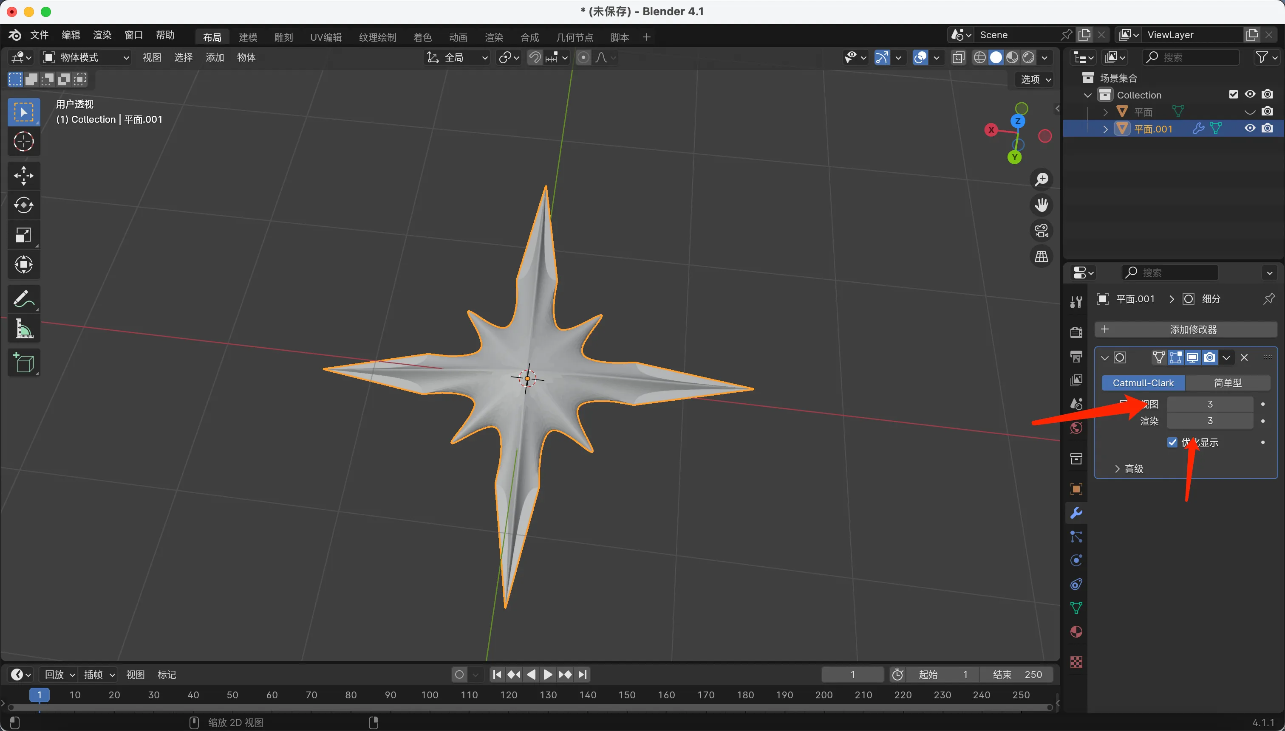The image size is (1285, 731).
Task: Open the 物体模式 mode dropdown
Action: pos(85,57)
